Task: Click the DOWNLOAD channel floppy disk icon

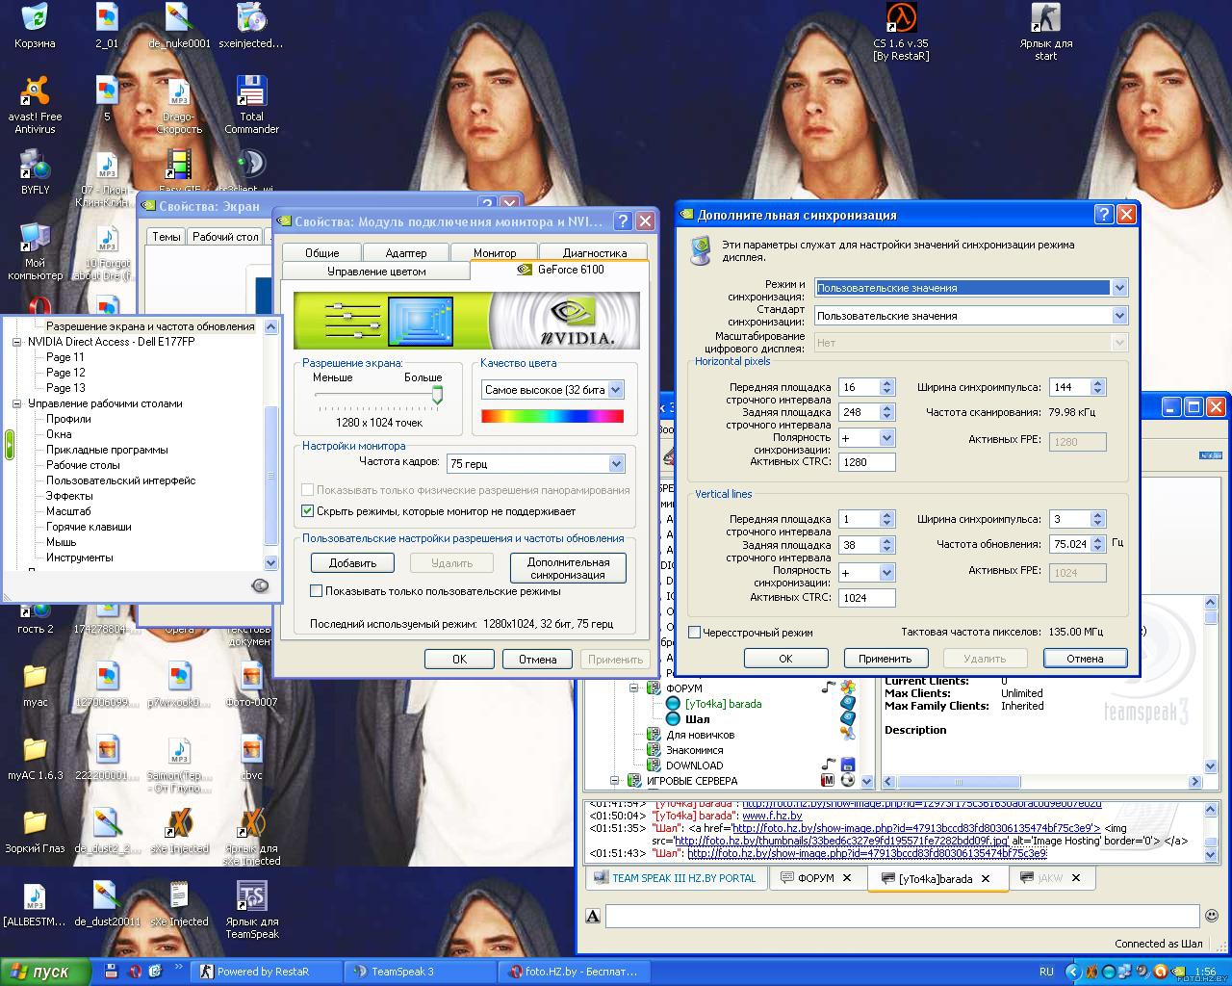Action: click(848, 765)
